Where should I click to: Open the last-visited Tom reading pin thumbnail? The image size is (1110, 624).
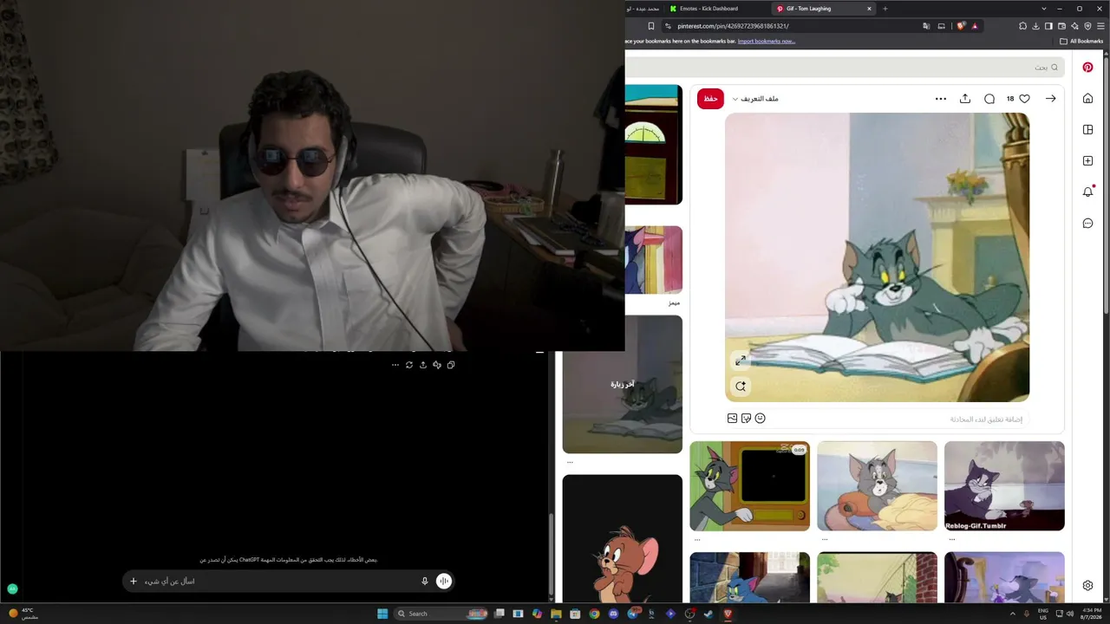coord(623,384)
